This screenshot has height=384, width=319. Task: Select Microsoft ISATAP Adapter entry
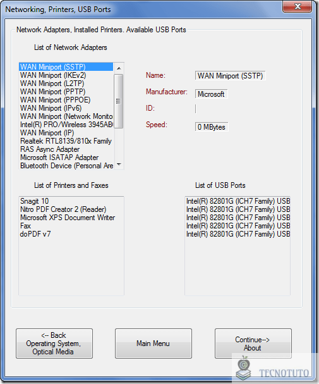click(x=66, y=158)
